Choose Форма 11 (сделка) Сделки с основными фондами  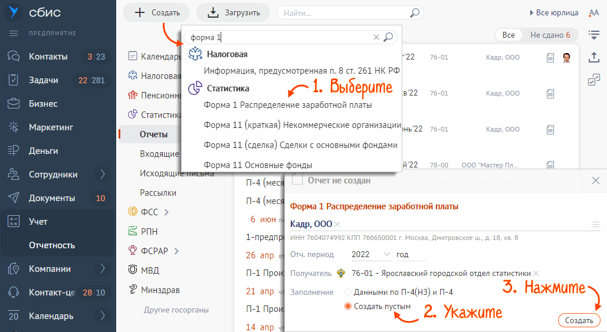tap(300, 145)
